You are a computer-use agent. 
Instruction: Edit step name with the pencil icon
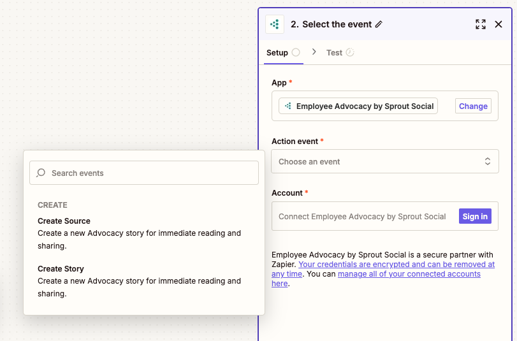click(379, 24)
